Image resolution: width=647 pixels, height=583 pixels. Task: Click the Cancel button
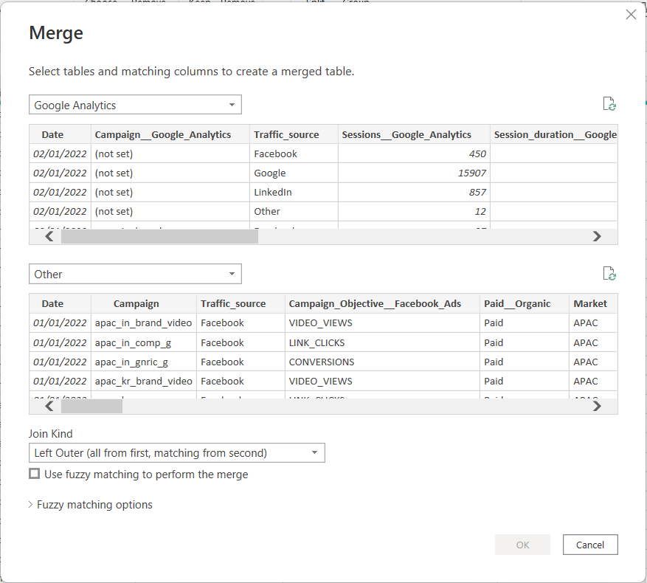click(x=590, y=545)
